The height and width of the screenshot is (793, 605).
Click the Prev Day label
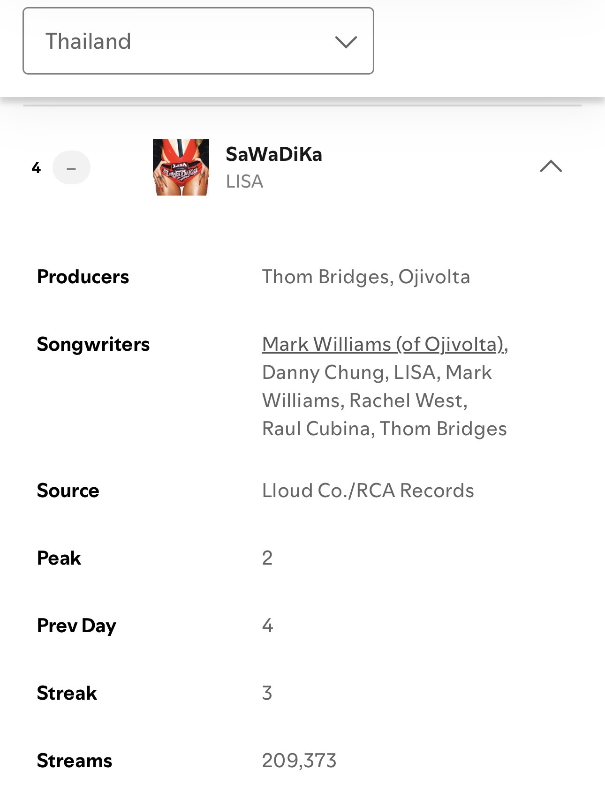[76, 626]
